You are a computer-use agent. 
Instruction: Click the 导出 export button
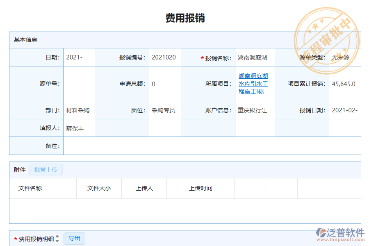coord(74,238)
